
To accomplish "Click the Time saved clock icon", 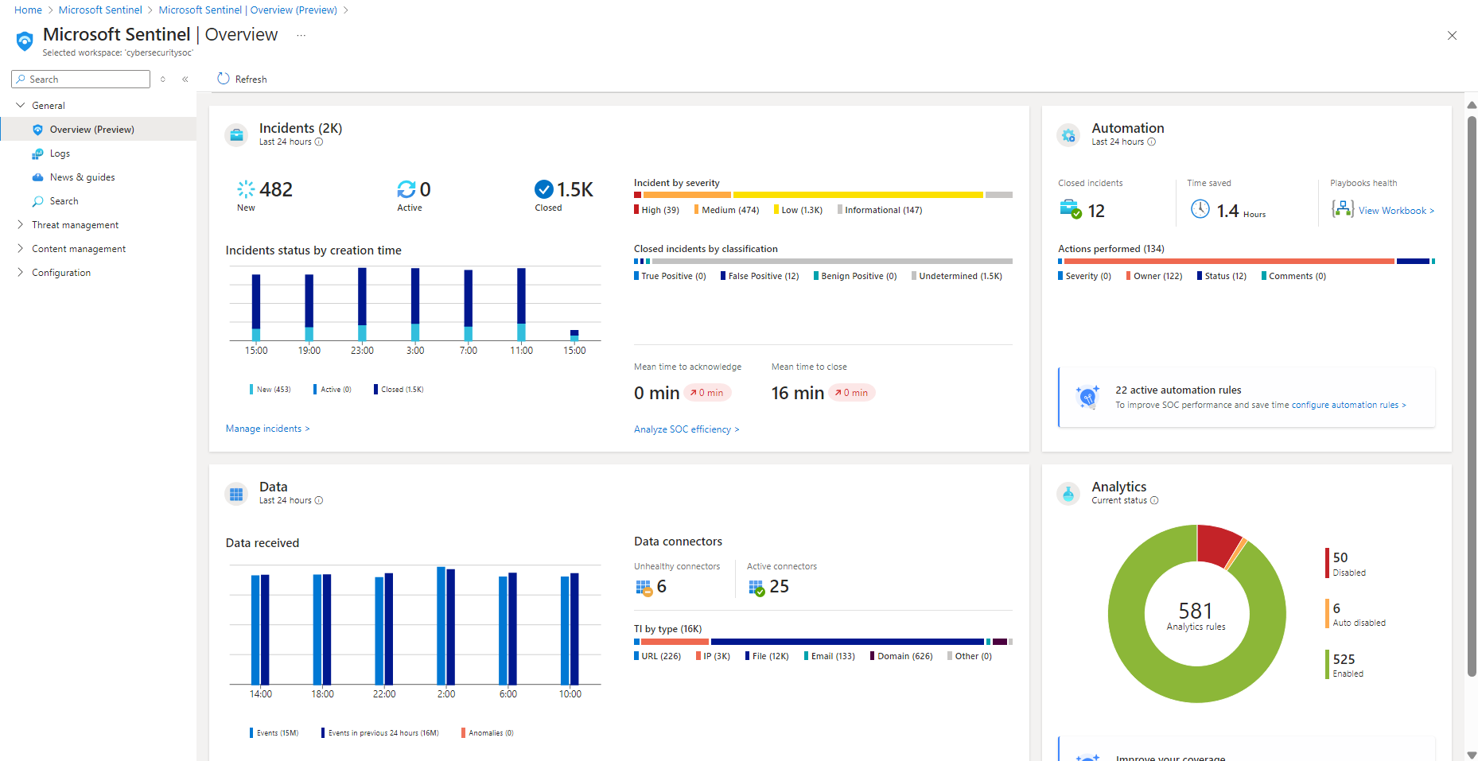I will 1200,209.
